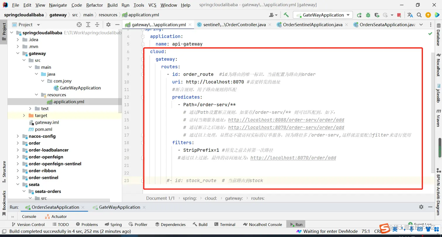This screenshot has height=237, width=442.
Task: Hide the Run tool window with minus icon
Action: 430,207
